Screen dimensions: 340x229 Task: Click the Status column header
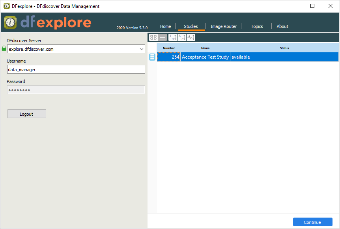tap(284, 48)
